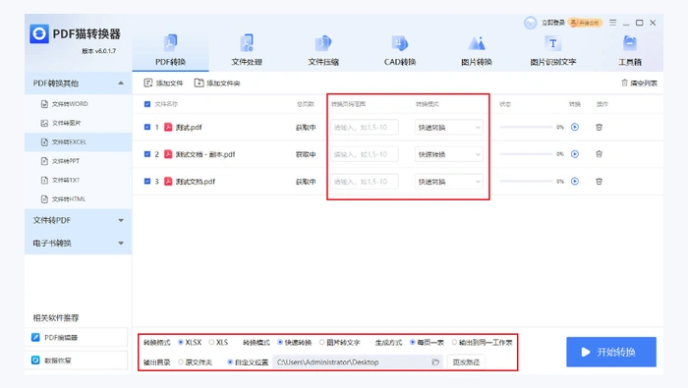Select 文件转HTML in the sidebar
Screen dimensions: 688x388
[78, 199]
